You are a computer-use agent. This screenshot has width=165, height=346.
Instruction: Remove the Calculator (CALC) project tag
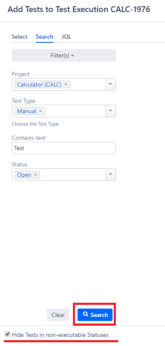click(66, 84)
